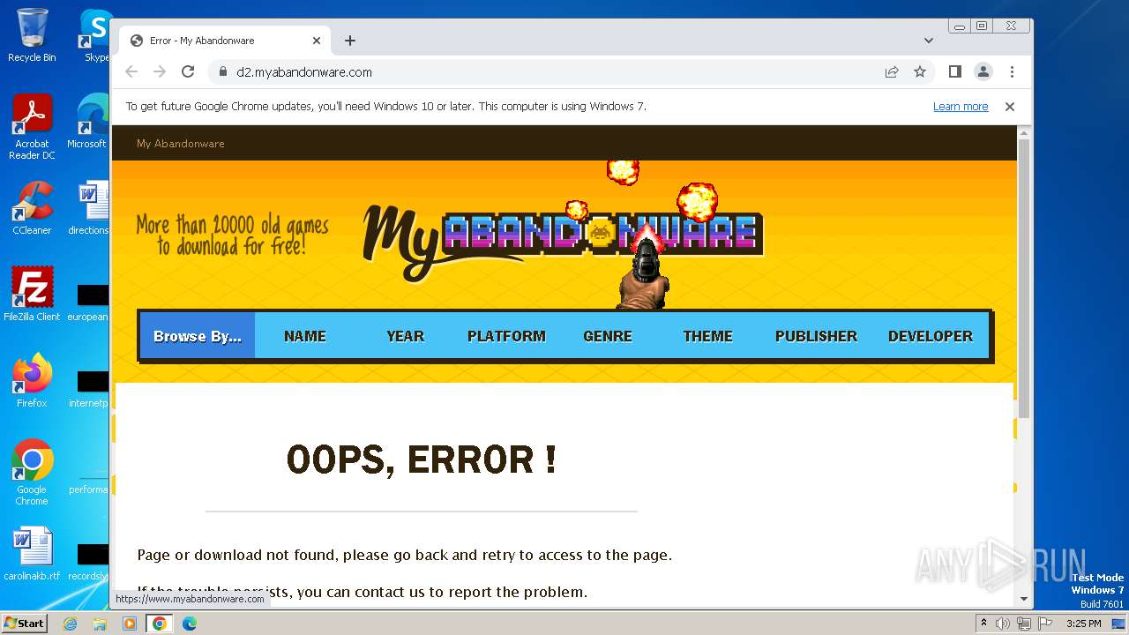Open CCleaner desktop icon

pyautogui.click(x=32, y=209)
